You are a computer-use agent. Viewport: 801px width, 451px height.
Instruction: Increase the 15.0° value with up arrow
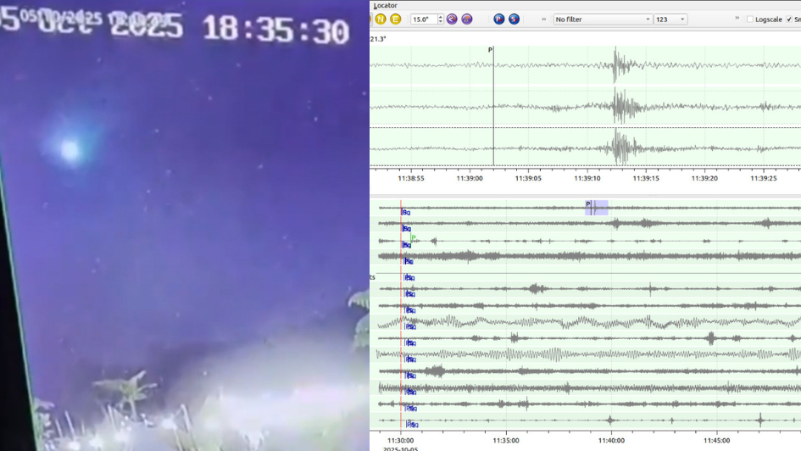tap(441, 16)
